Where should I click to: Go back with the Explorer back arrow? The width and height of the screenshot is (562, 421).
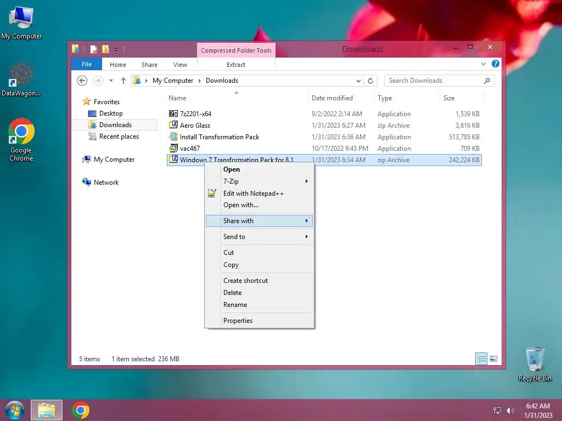coord(82,81)
